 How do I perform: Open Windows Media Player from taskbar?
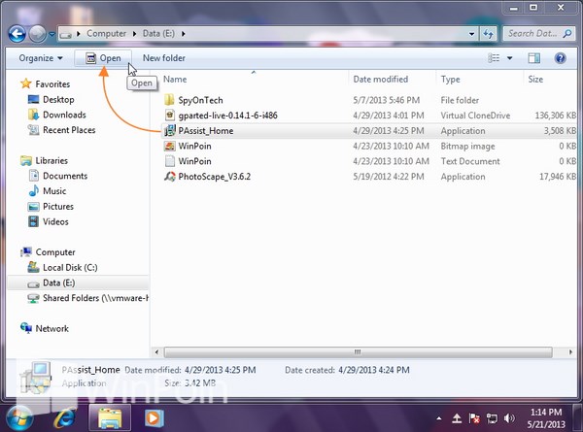point(154,417)
